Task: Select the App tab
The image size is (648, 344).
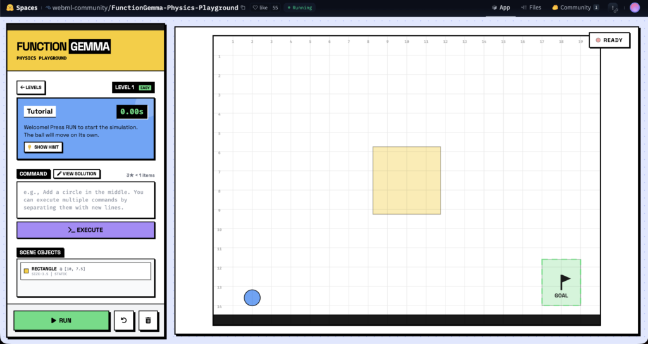Action: point(501,8)
